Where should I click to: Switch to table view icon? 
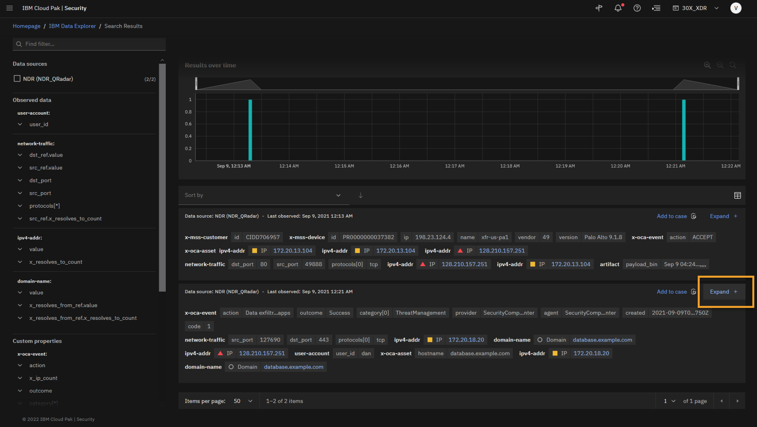click(737, 195)
